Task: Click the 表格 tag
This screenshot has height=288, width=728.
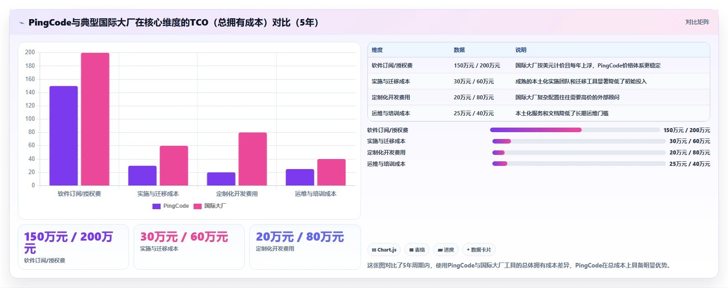Action: [x=417, y=250]
